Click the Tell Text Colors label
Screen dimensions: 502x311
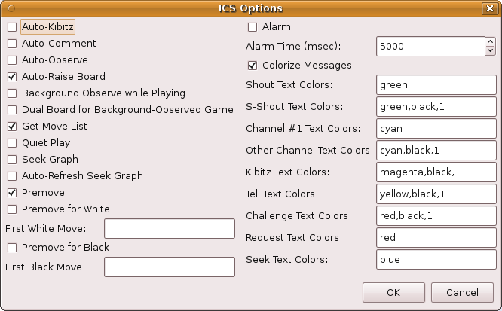(282, 194)
